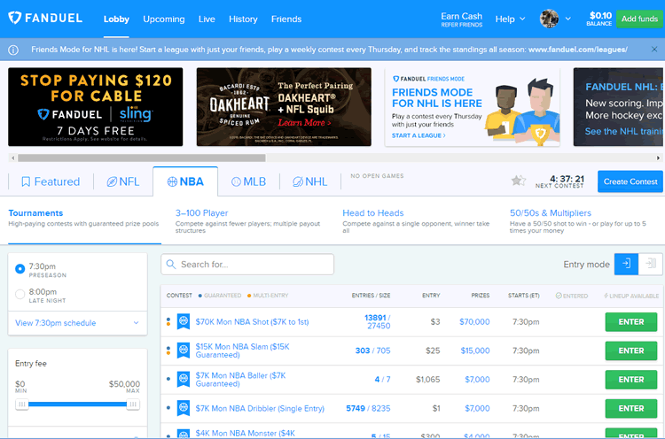This screenshot has height=439, width=665.
Task: Click the badge icon for $70K Mon NBA Shot
Action: (184, 322)
